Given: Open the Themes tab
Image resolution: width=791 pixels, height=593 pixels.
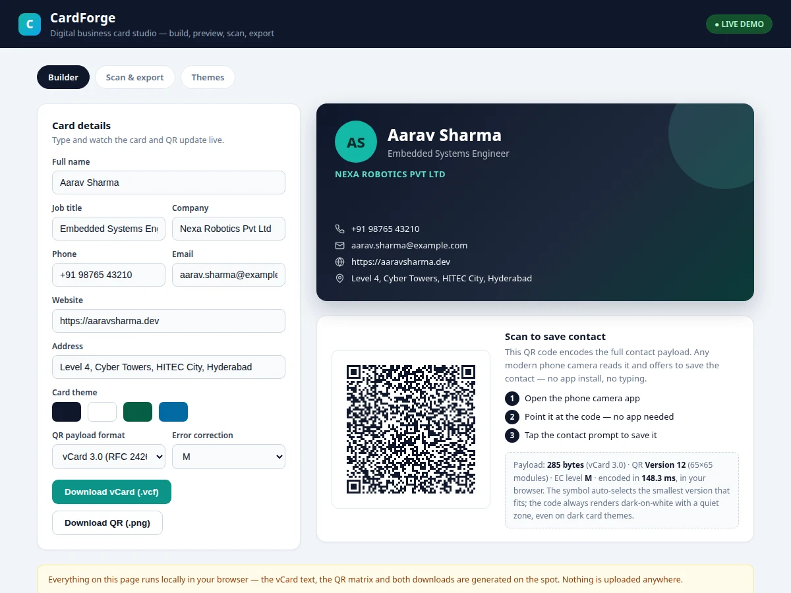Looking at the screenshot, I should (x=208, y=77).
